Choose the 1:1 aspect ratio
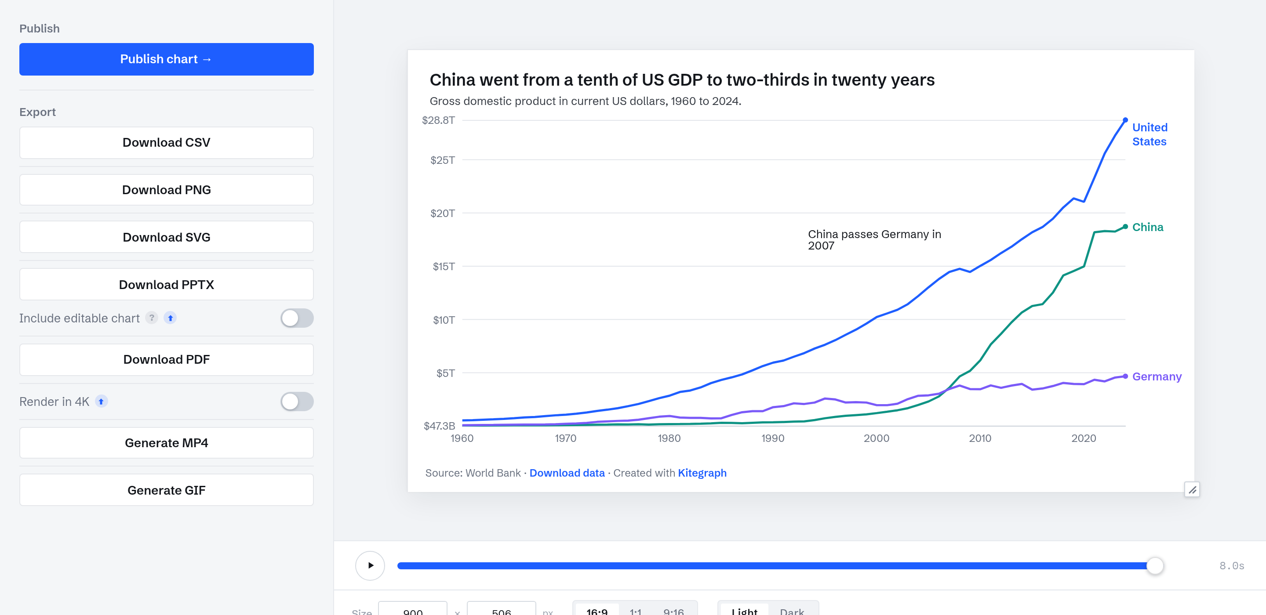The height and width of the screenshot is (615, 1266). [x=636, y=610]
